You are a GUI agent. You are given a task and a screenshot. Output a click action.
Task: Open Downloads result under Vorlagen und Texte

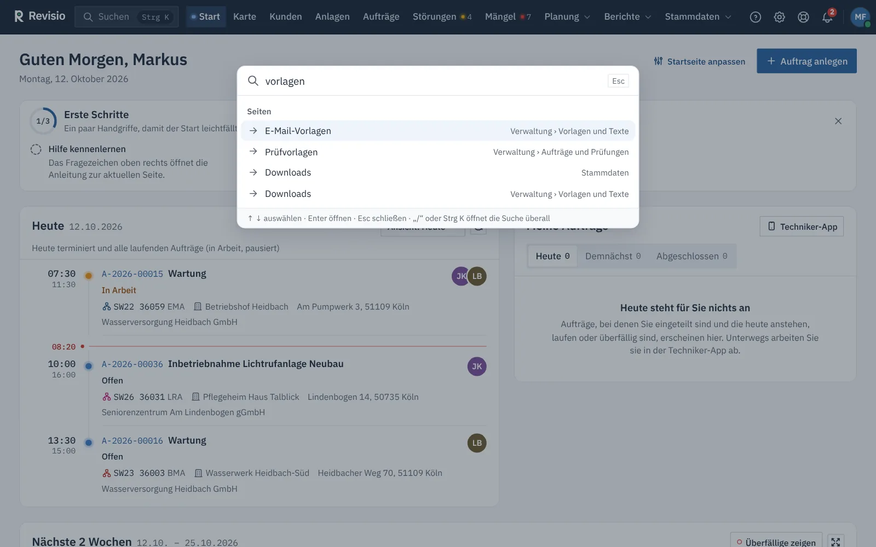[x=438, y=194]
